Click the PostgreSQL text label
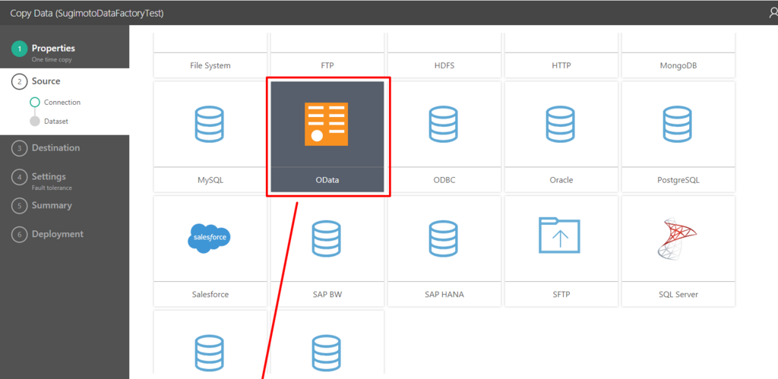Viewport: 778px width, 379px height. point(678,180)
